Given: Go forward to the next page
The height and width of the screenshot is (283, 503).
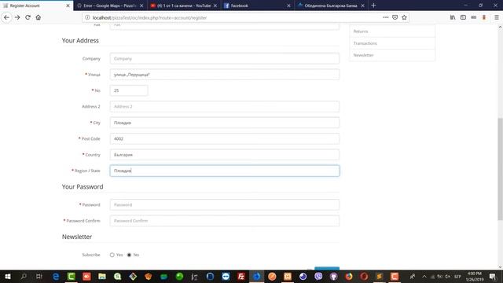Looking at the screenshot, I should coord(17,17).
